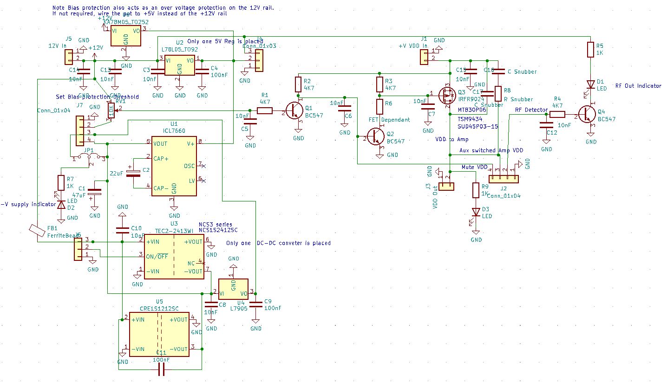
Task: Select the U4 L7905 regulator block
Action: coord(233,290)
